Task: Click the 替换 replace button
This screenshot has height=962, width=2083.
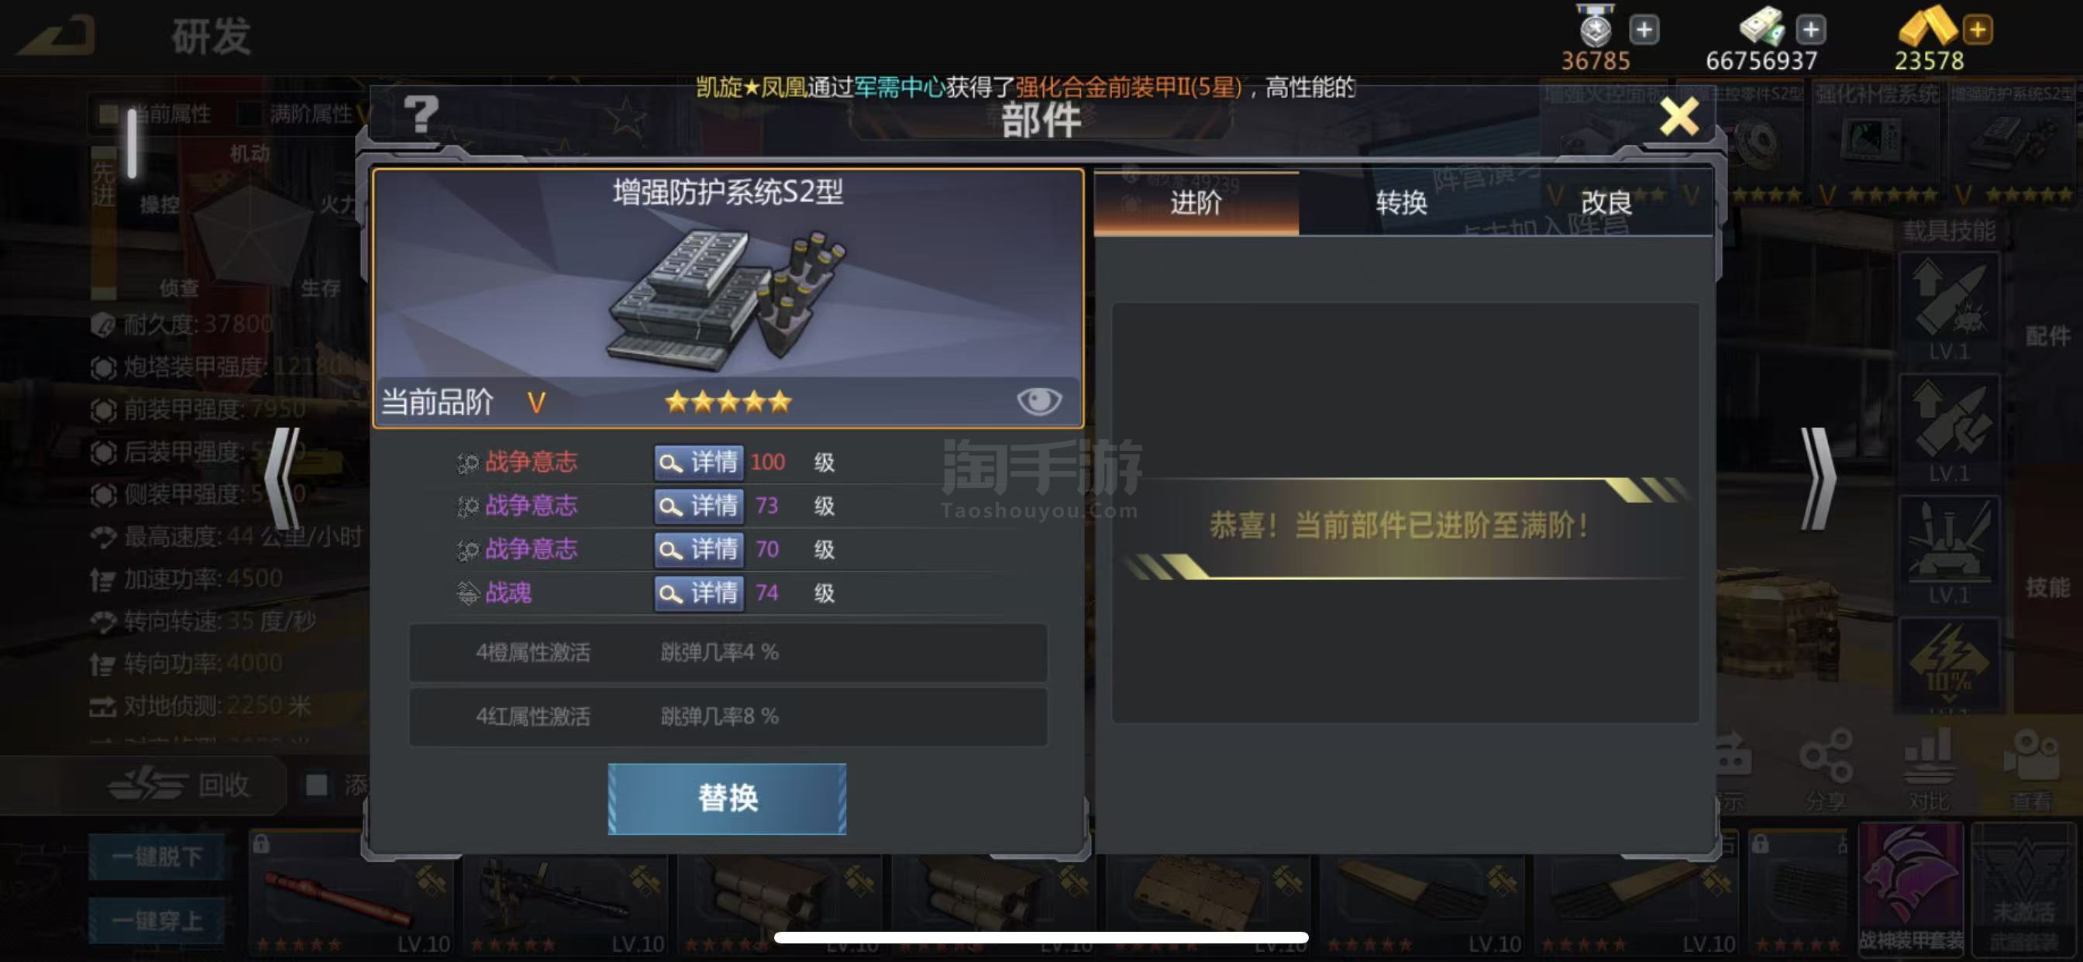Action: click(727, 798)
